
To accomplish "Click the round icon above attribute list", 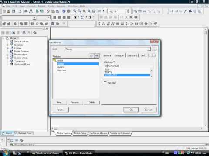I will [91, 56].
